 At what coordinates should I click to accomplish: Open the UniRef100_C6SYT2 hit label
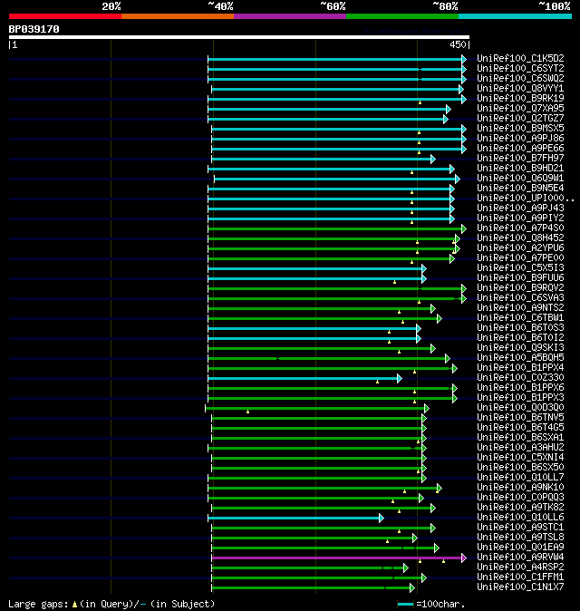(x=520, y=69)
